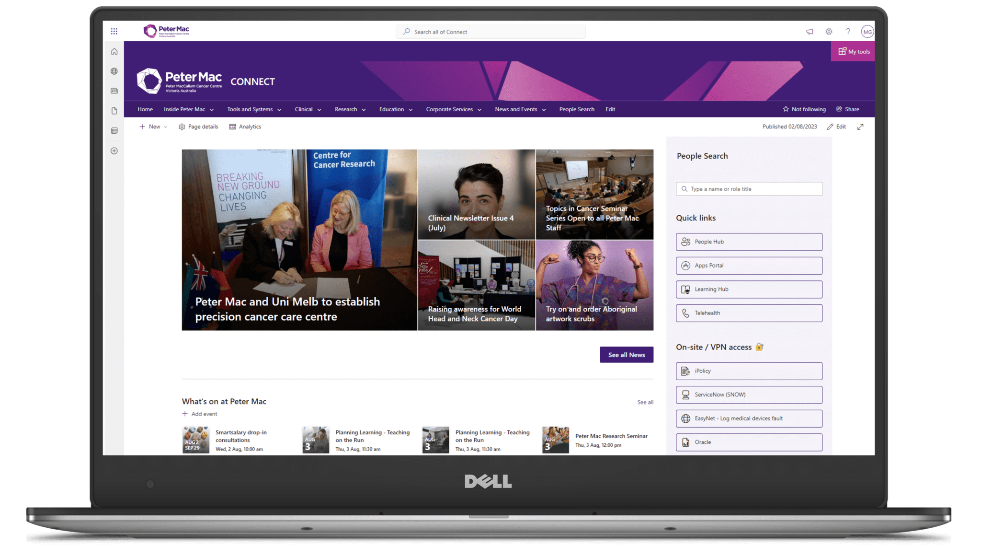Click the My tools button
Viewport: 981px width, 557px height.
(854, 52)
